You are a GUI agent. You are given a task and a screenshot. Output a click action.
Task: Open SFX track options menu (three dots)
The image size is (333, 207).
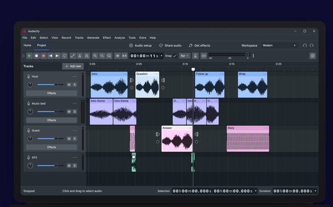coord(74,157)
